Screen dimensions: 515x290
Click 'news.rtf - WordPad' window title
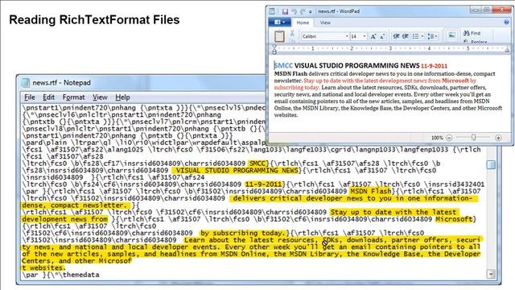339,11
